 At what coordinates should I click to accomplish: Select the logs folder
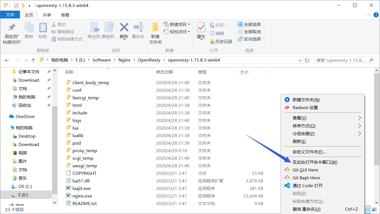pos(77,120)
